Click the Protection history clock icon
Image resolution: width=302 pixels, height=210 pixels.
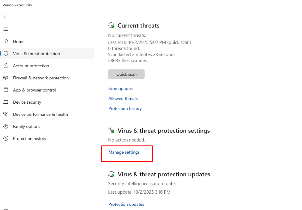(6, 138)
